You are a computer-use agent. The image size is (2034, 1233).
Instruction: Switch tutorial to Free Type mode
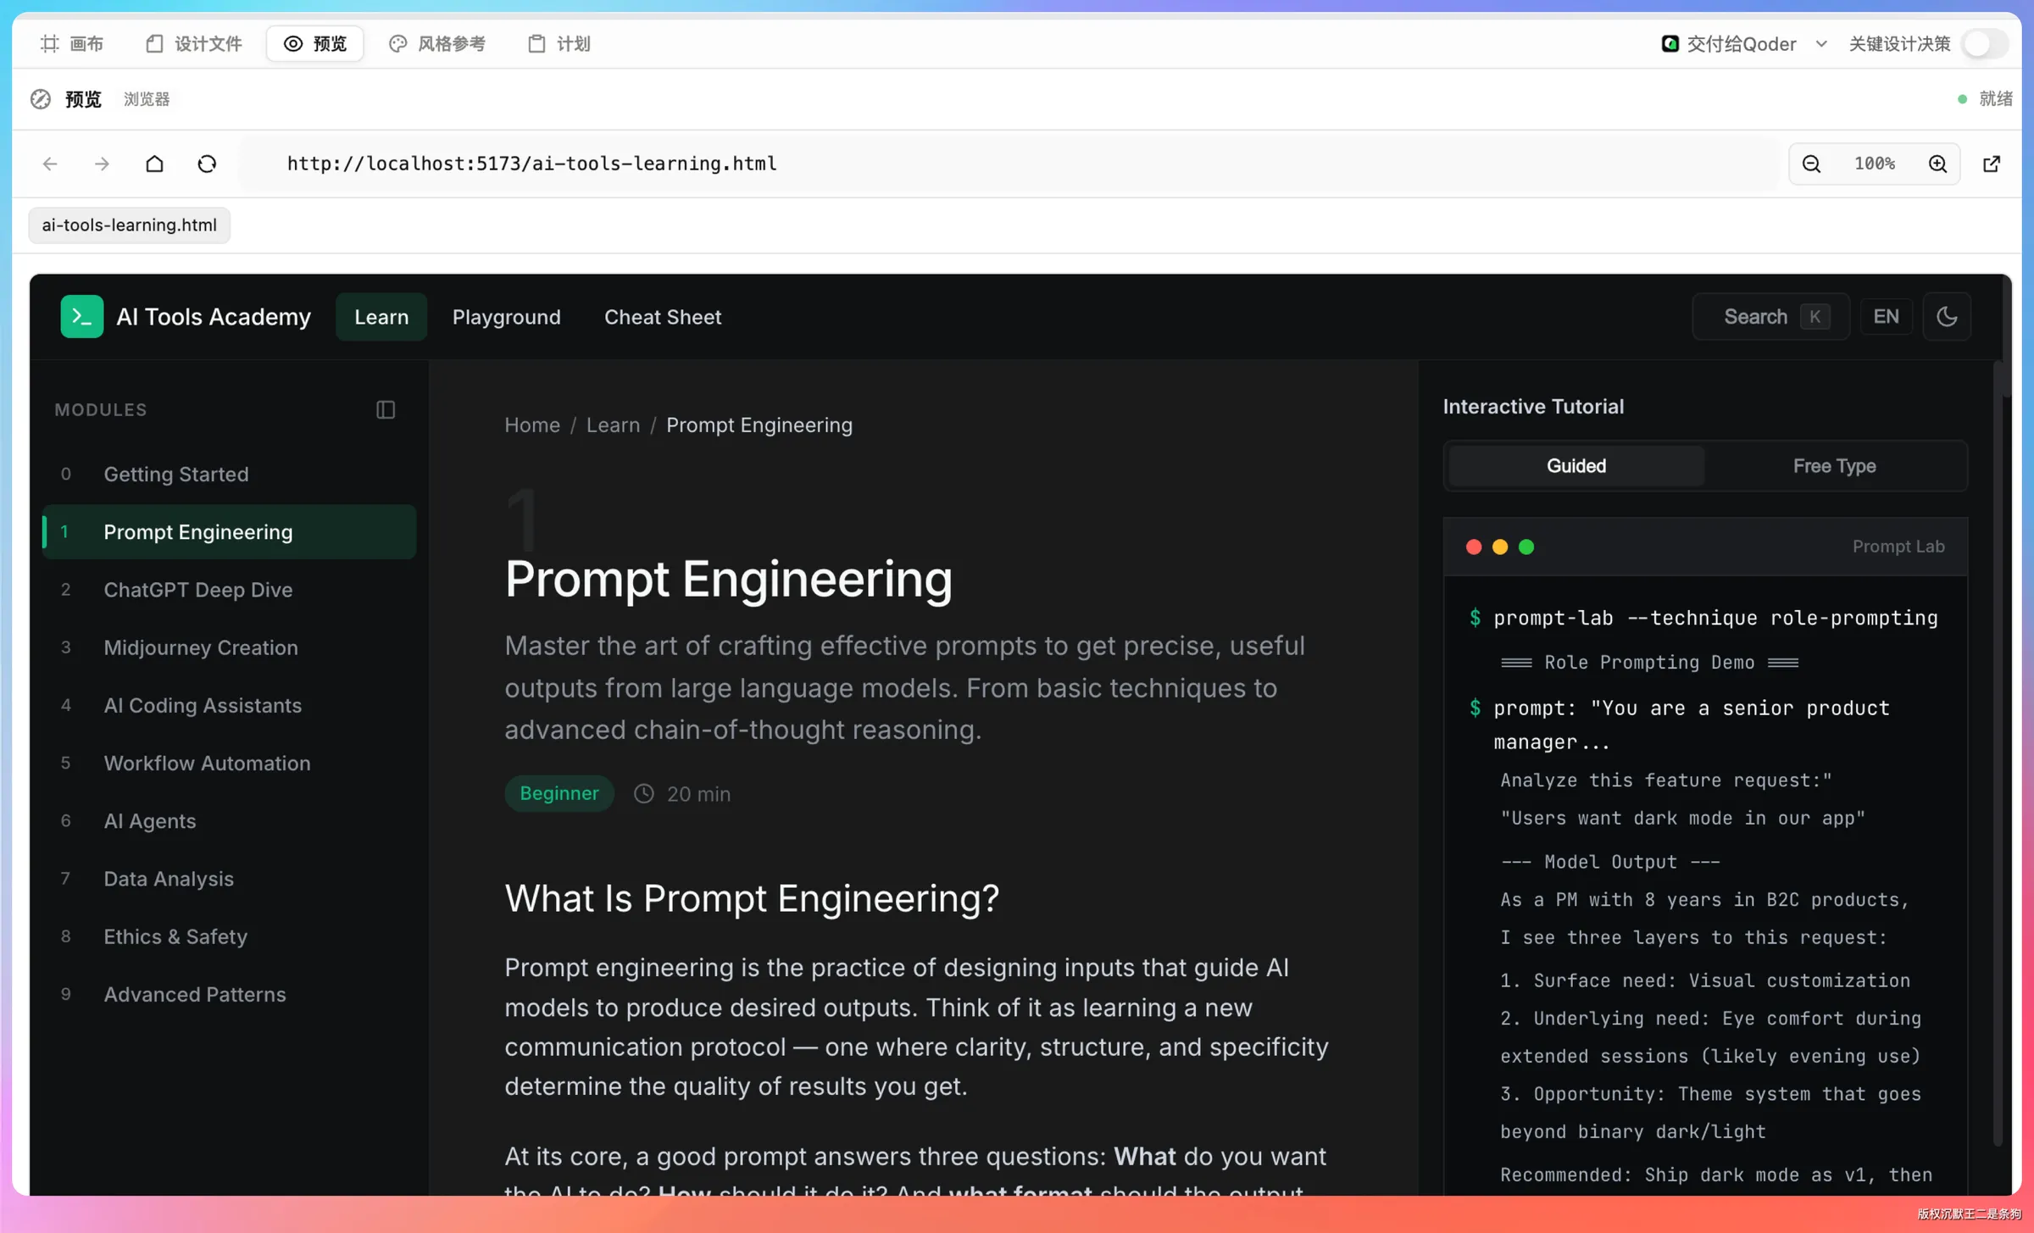(1834, 466)
